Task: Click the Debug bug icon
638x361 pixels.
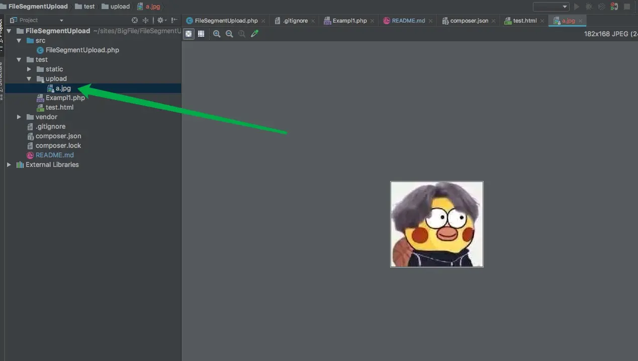Action: tap(589, 7)
